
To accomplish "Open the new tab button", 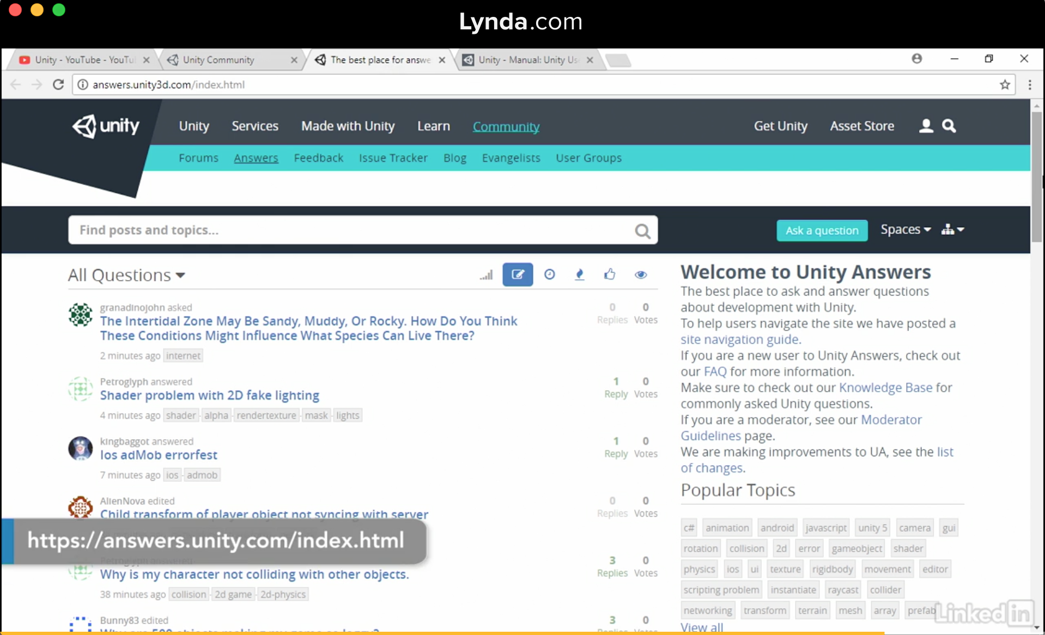I will pos(618,60).
